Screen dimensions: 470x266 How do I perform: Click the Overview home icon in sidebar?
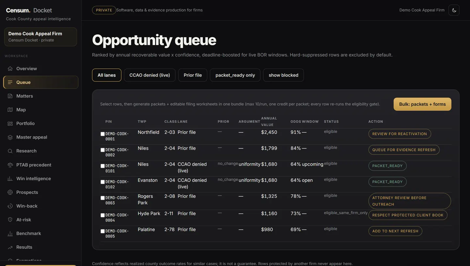coord(10,69)
